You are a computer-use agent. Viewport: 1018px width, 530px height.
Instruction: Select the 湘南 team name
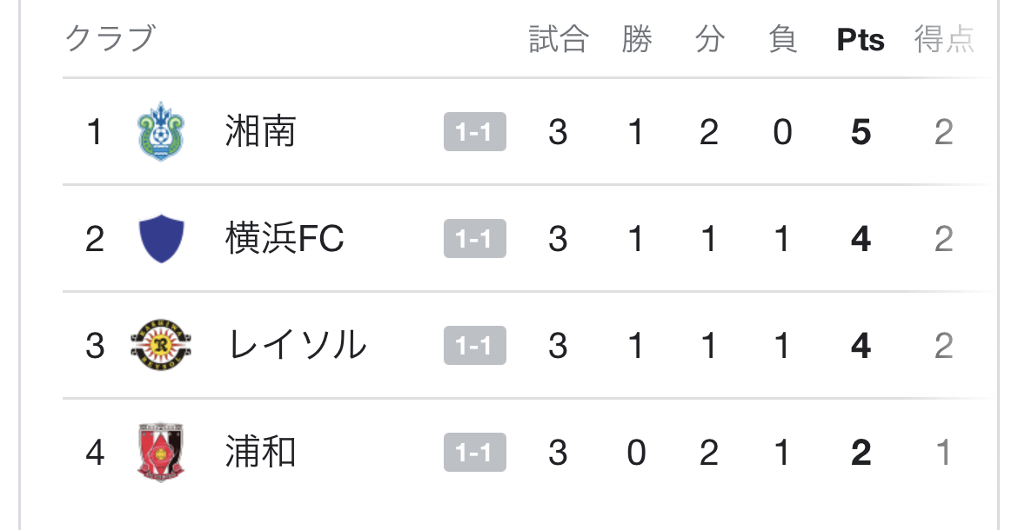point(260,131)
